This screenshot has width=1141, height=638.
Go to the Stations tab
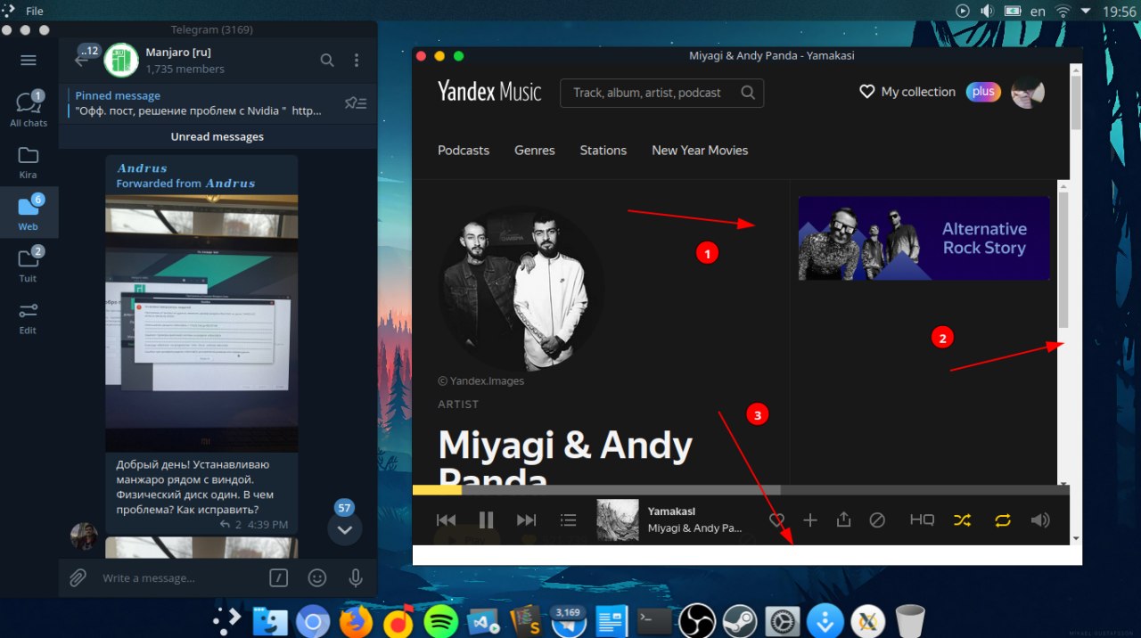(x=603, y=151)
